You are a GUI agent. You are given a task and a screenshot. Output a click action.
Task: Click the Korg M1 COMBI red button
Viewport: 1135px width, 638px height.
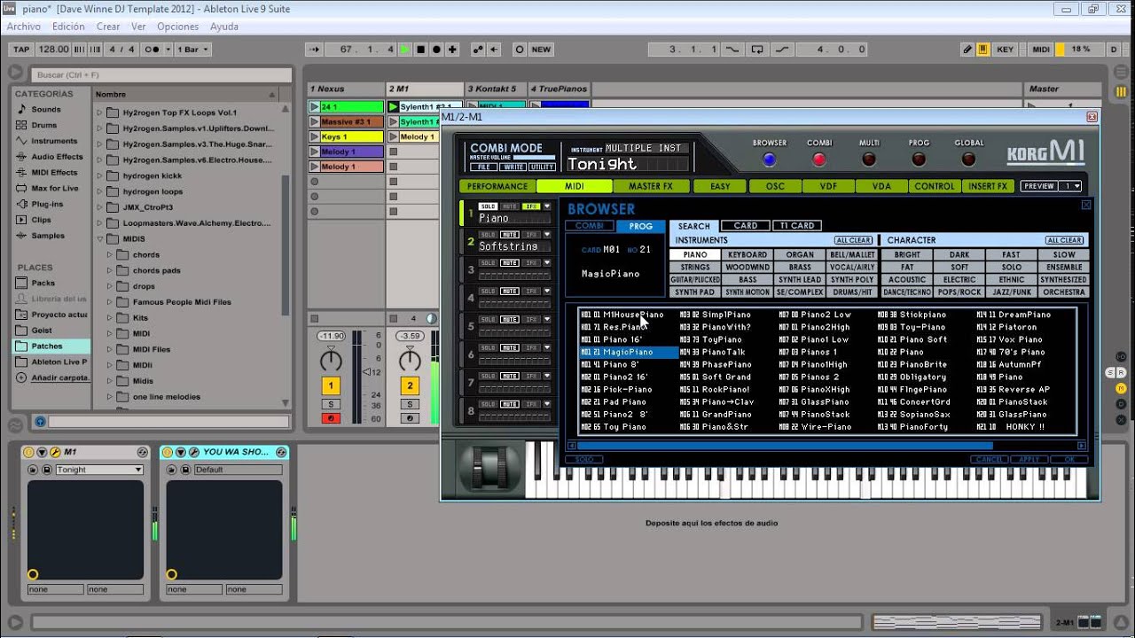tap(819, 160)
